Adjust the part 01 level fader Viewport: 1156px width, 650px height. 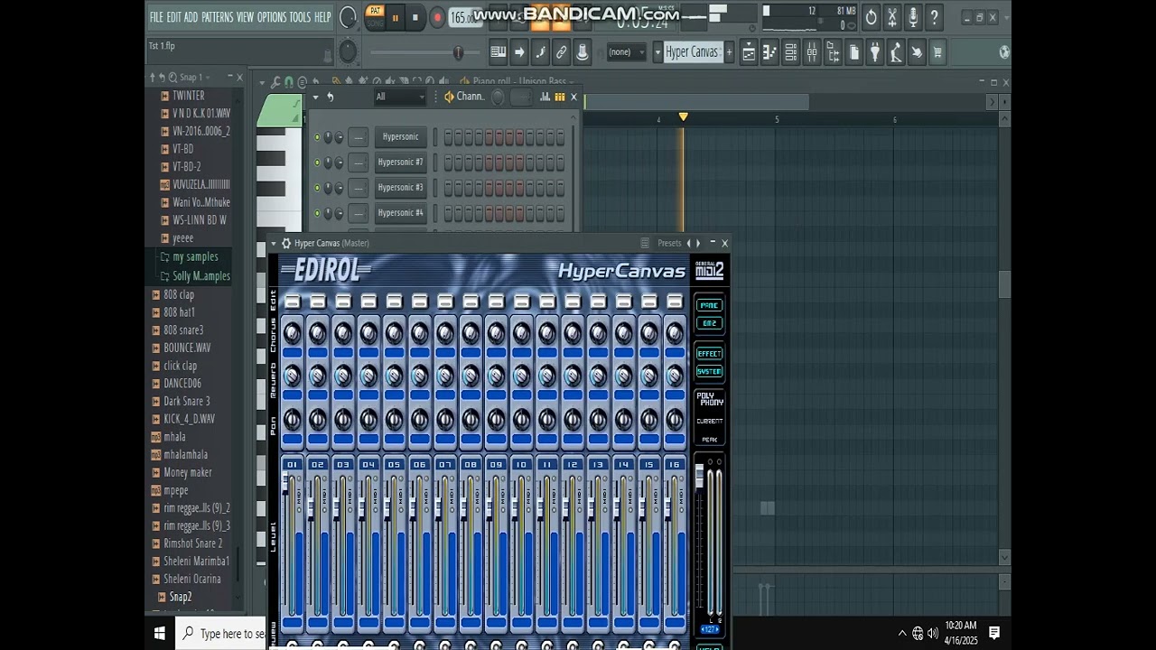(x=286, y=484)
